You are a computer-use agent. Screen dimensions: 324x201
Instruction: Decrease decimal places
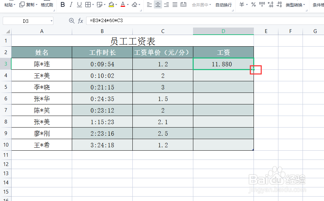pos(280,5)
